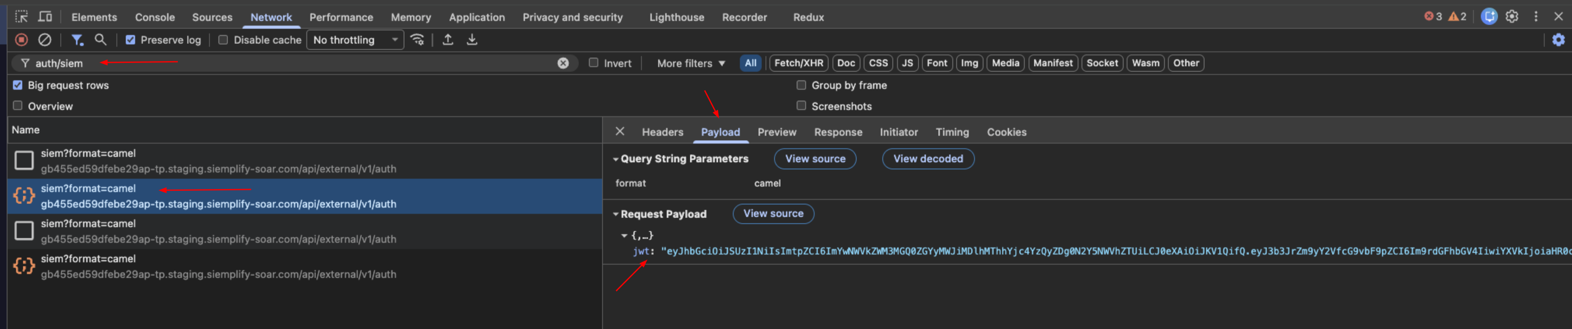Switch to the Console tab
Screen dimensions: 1572x329
pos(154,17)
